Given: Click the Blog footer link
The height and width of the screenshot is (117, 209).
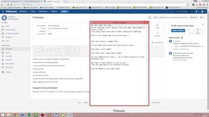Looking at the screenshot, I should 79,103.
